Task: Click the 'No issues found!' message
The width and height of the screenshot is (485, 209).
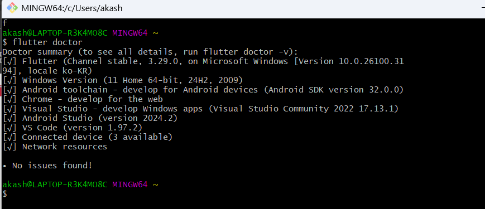Action: (x=47, y=166)
